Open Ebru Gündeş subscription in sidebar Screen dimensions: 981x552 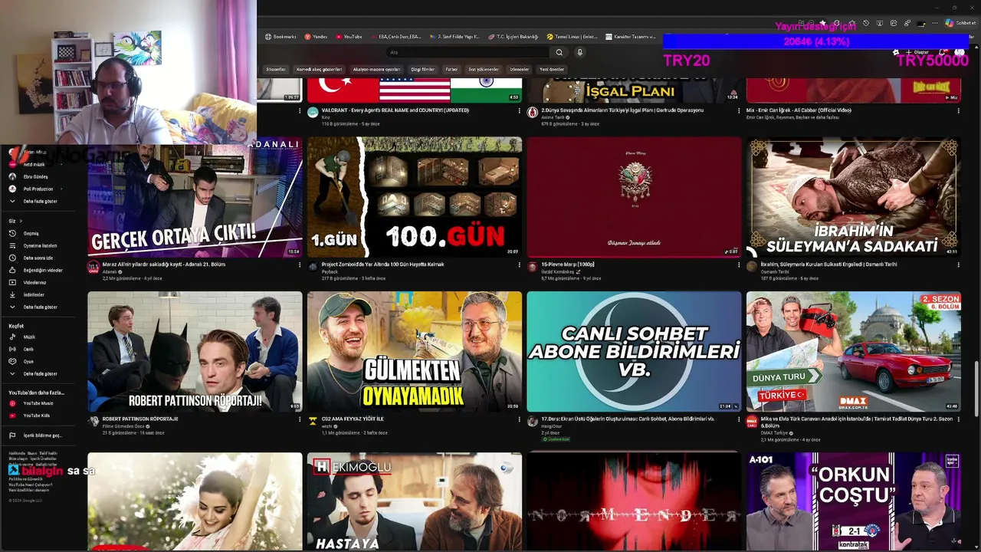[35, 176]
